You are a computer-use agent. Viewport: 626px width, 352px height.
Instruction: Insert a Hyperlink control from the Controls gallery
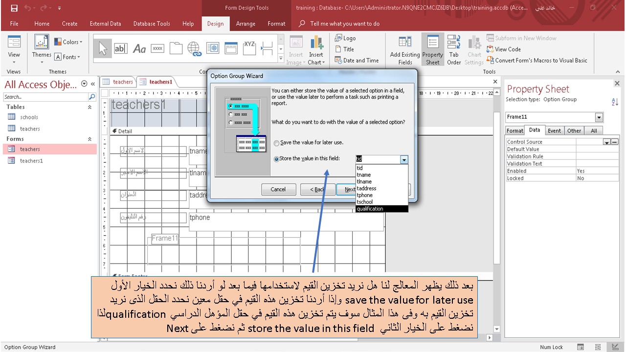(x=195, y=48)
